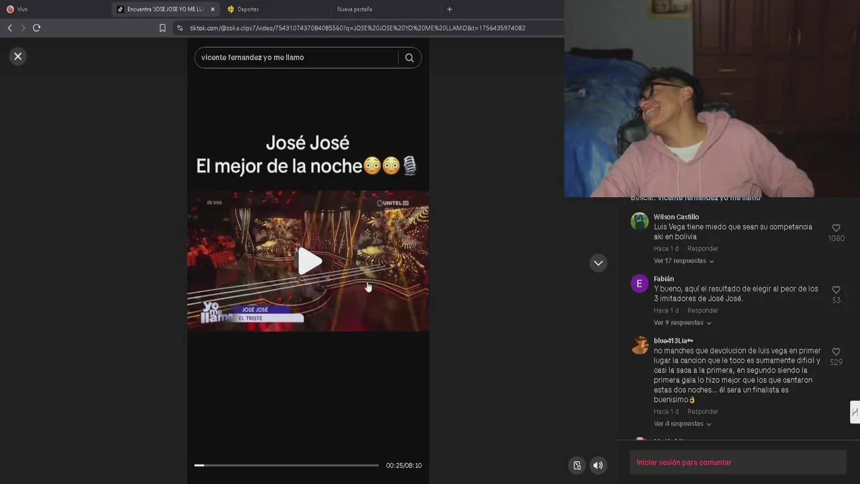Open blue413Lia's profile avatar
The width and height of the screenshot is (860, 484).
click(x=640, y=345)
